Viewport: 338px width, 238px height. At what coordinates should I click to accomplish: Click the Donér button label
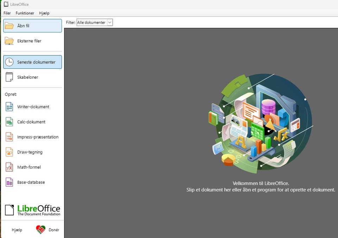[54, 230]
